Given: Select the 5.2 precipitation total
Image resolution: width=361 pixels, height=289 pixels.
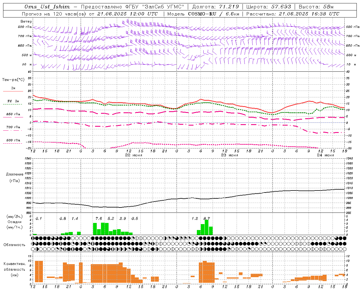Looking at the screenshot, I should tap(111, 219).
